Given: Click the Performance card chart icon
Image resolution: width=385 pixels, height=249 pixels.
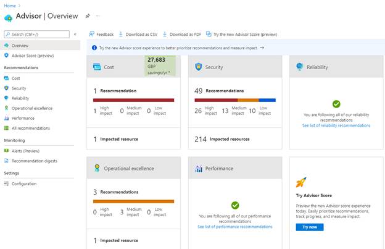Looking at the screenshot, I should pyautogui.click(x=199, y=169).
